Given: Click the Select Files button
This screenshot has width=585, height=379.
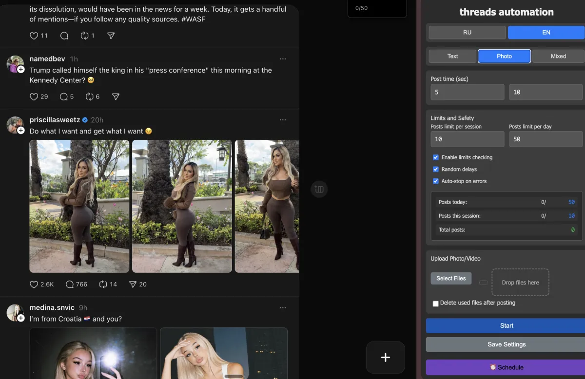Looking at the screenshot, I should click(451, 278).
